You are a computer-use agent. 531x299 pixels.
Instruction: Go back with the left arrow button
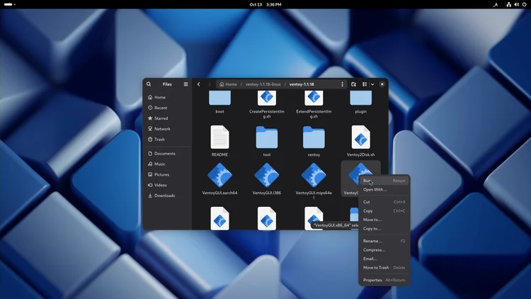[x=199, y=84]
